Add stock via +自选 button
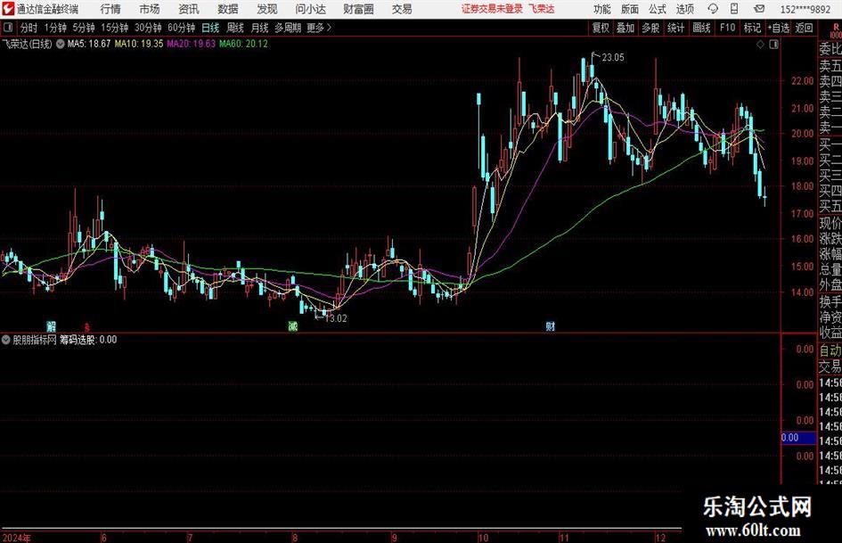Viewport: 842px width, 543px height. pos(779,28)
